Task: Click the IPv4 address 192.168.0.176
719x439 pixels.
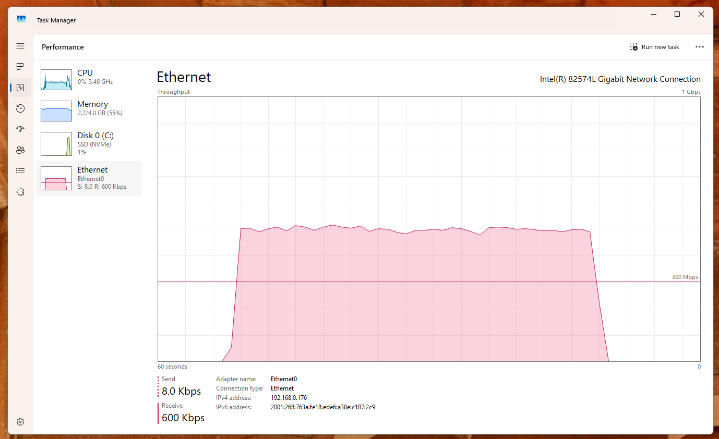Action: point(289,398)
